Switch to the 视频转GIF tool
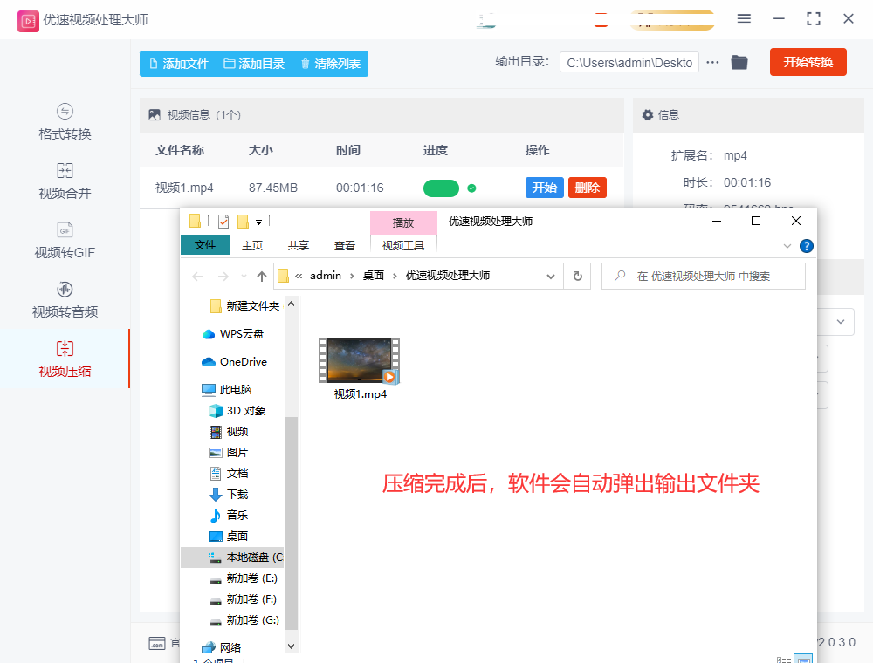This screenshot has width=873, height=663. 65,240
